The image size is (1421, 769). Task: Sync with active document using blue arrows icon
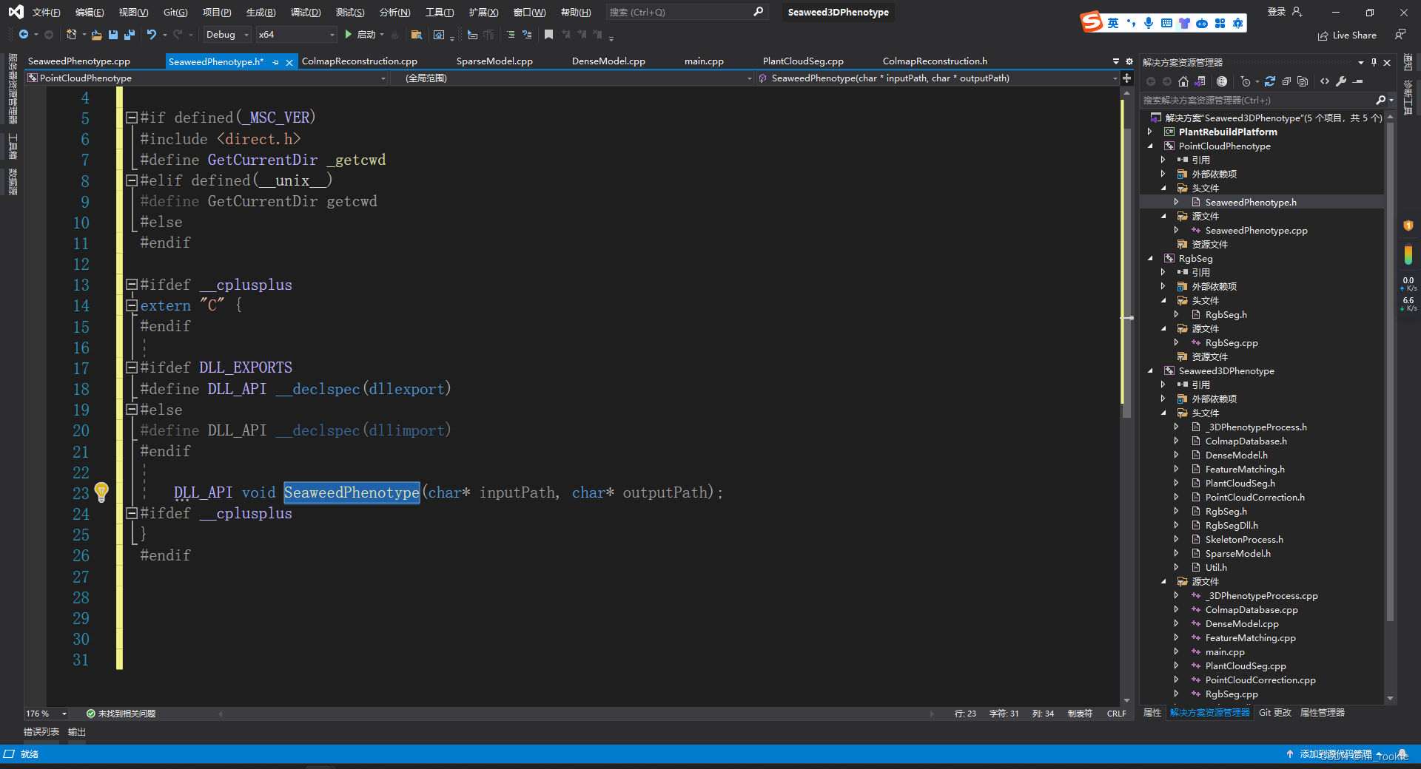[1270, 81]
